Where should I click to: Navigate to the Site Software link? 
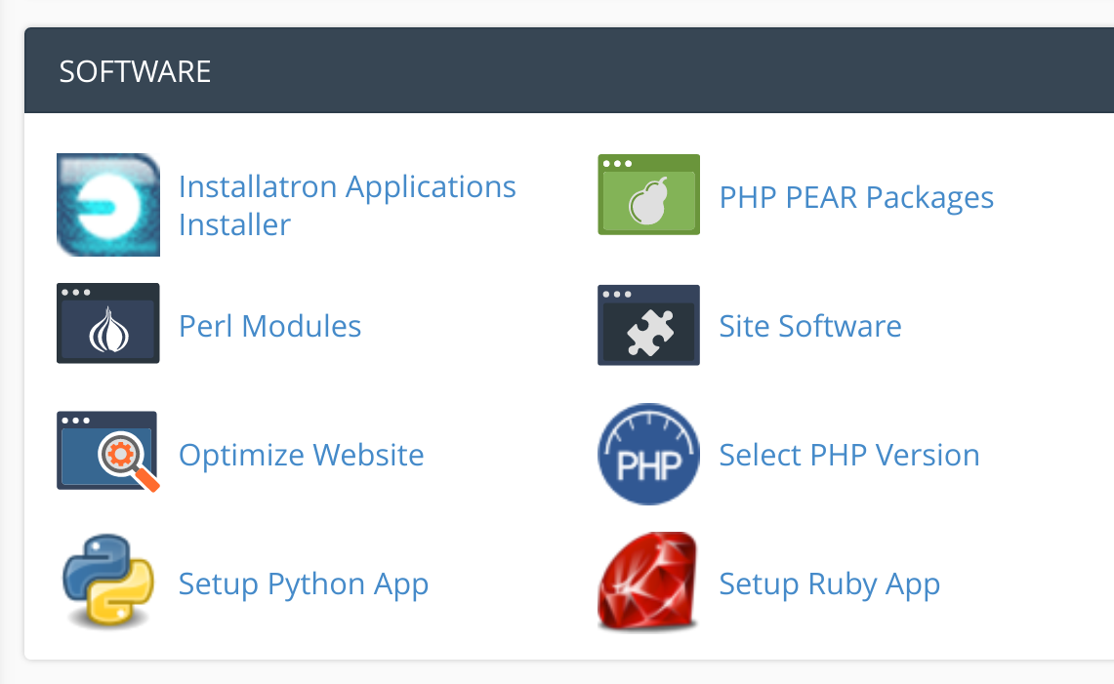click(x=809, y=326)
